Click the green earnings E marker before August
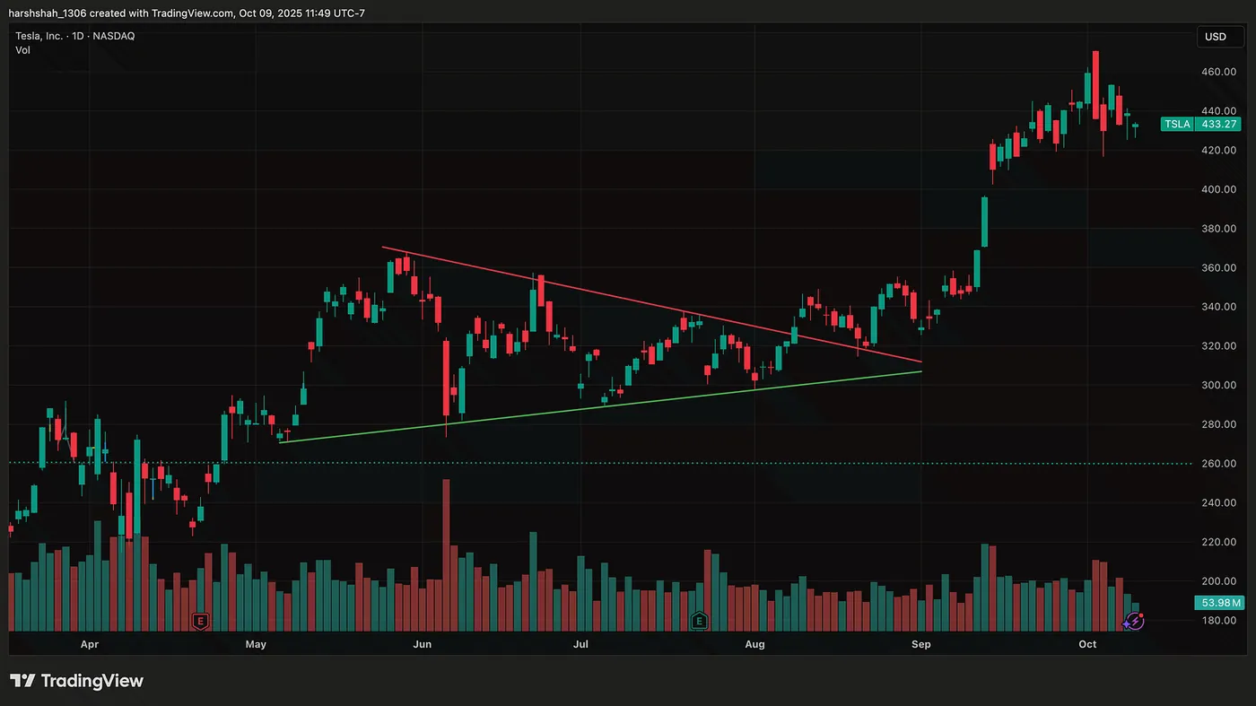Image resolution: width=1256 pixels, height=706 pixels. coord(699,620)
